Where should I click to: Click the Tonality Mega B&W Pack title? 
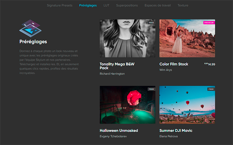point(117,66)
